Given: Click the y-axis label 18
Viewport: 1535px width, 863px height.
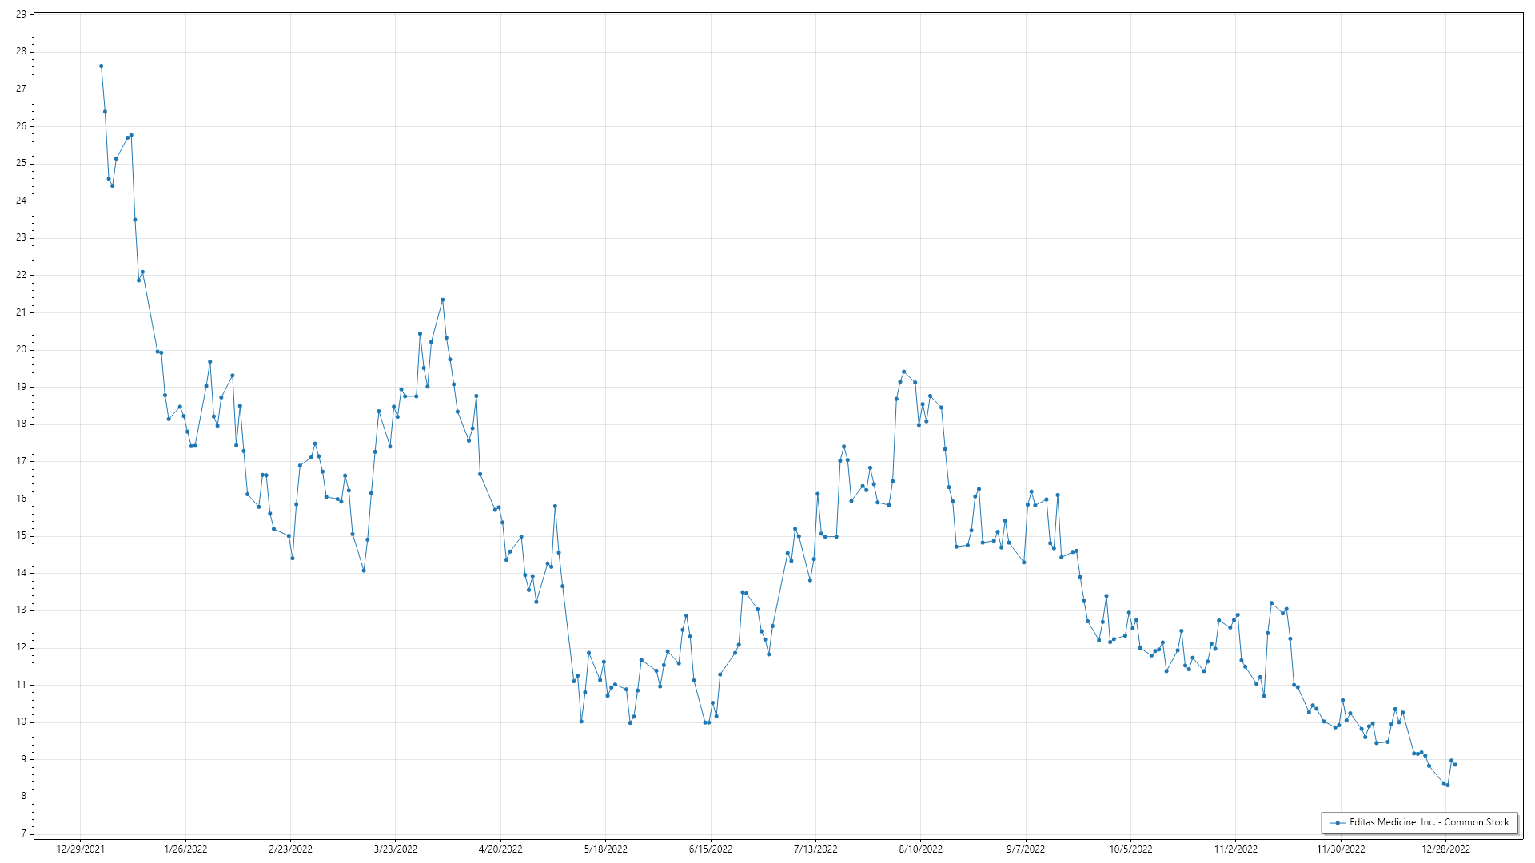Looking at the screenshot, I should (21, 424).
